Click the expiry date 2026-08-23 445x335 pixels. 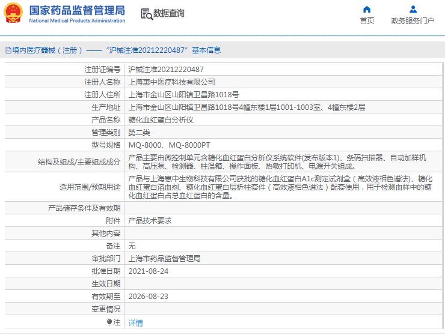[148, 297]
